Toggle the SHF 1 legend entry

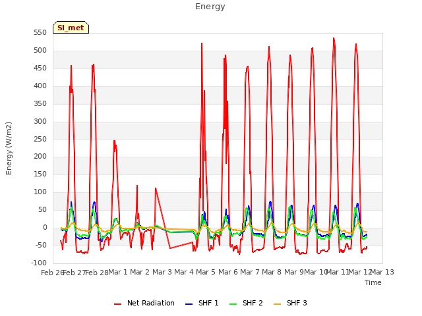(x=202, y=303)
